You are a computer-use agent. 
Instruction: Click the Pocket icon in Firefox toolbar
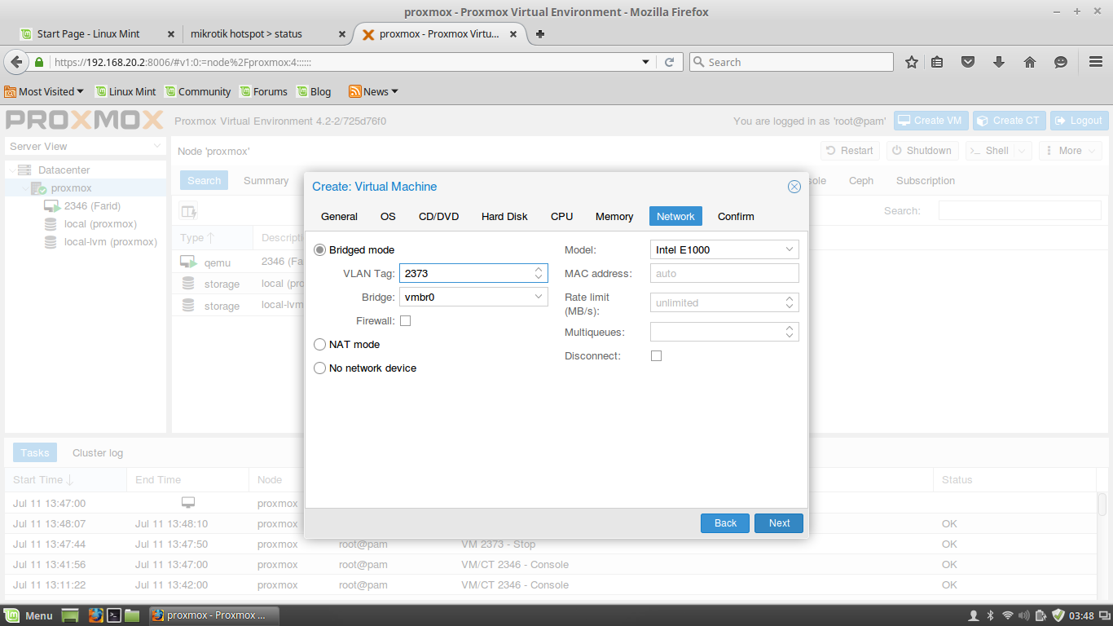coord(968,62)
